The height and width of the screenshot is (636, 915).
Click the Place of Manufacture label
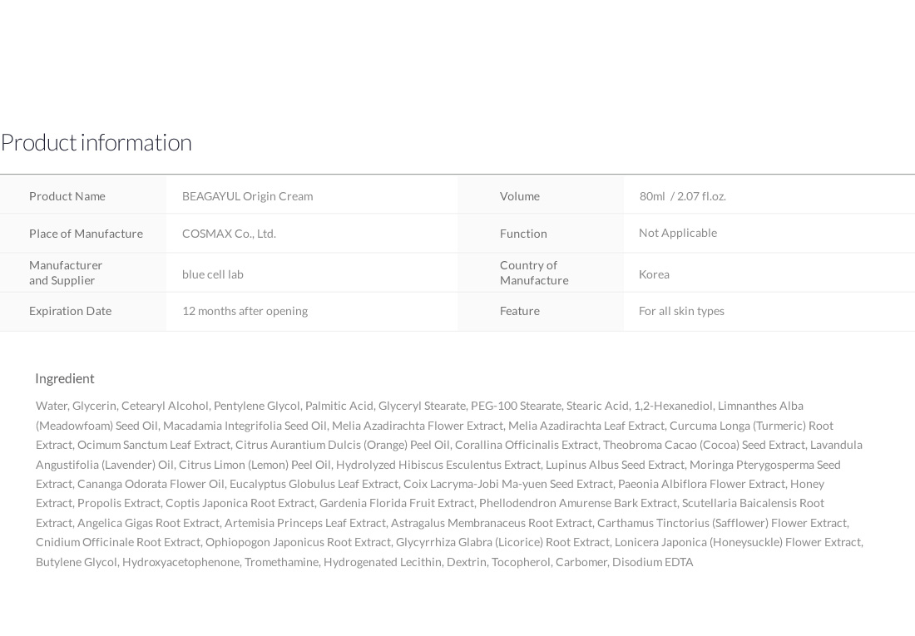tap(86, 234)
